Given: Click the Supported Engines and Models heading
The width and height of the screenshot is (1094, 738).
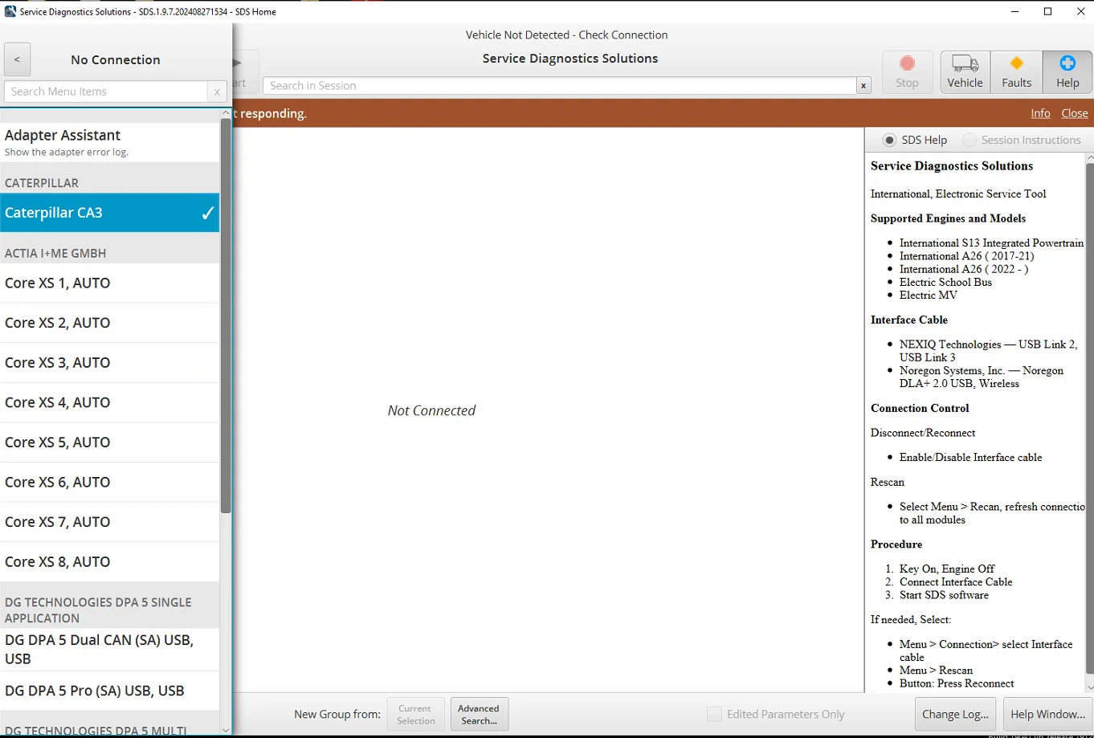Looking at the screenshot, I should click(x=948, y=218).
